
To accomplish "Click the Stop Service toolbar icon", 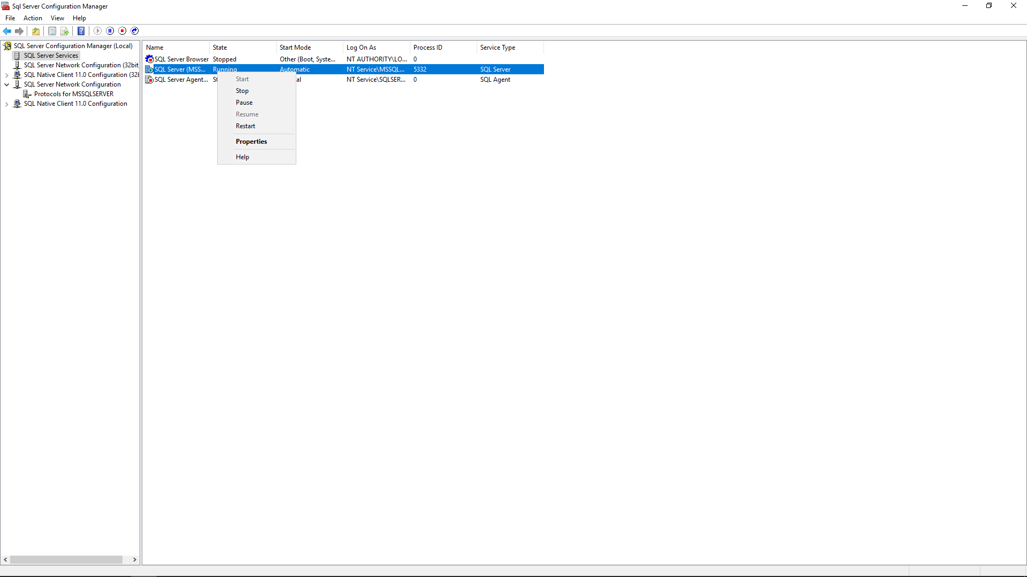I will click(x=122, y=31).
